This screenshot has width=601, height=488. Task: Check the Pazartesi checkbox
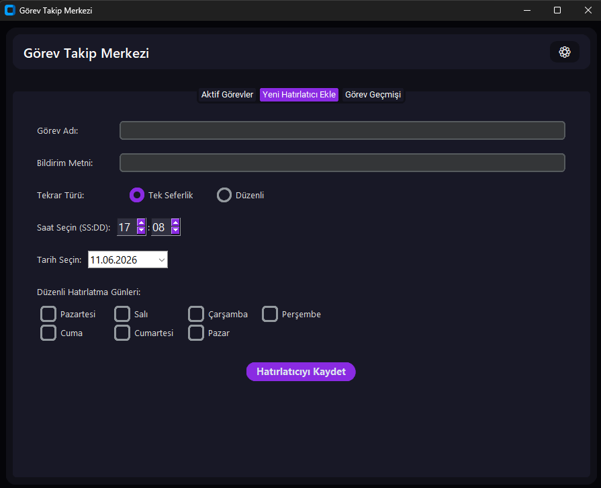pyautogui.click(x=48, y=314)
